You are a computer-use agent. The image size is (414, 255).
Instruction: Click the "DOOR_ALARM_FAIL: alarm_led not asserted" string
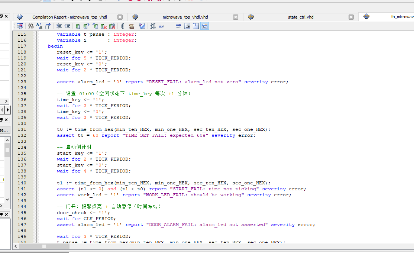pos(207,225)
